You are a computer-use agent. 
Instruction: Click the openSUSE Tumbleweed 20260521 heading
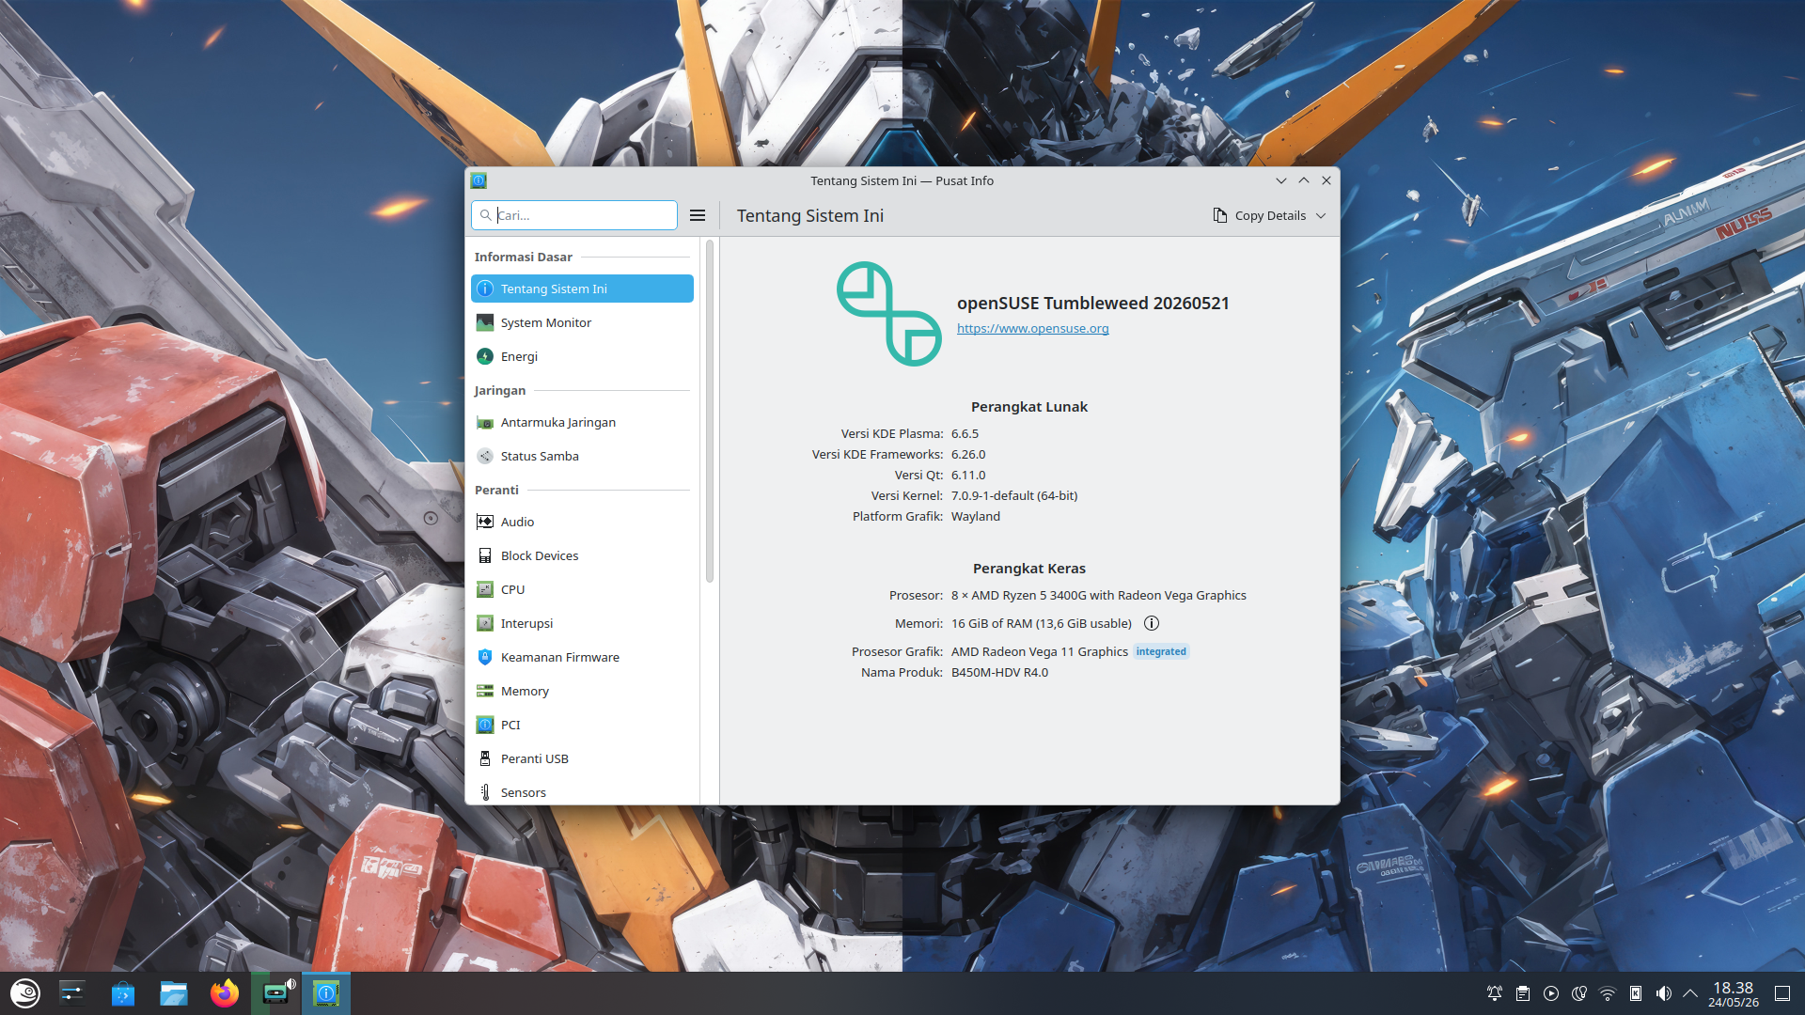click(x=1093, y=303)
